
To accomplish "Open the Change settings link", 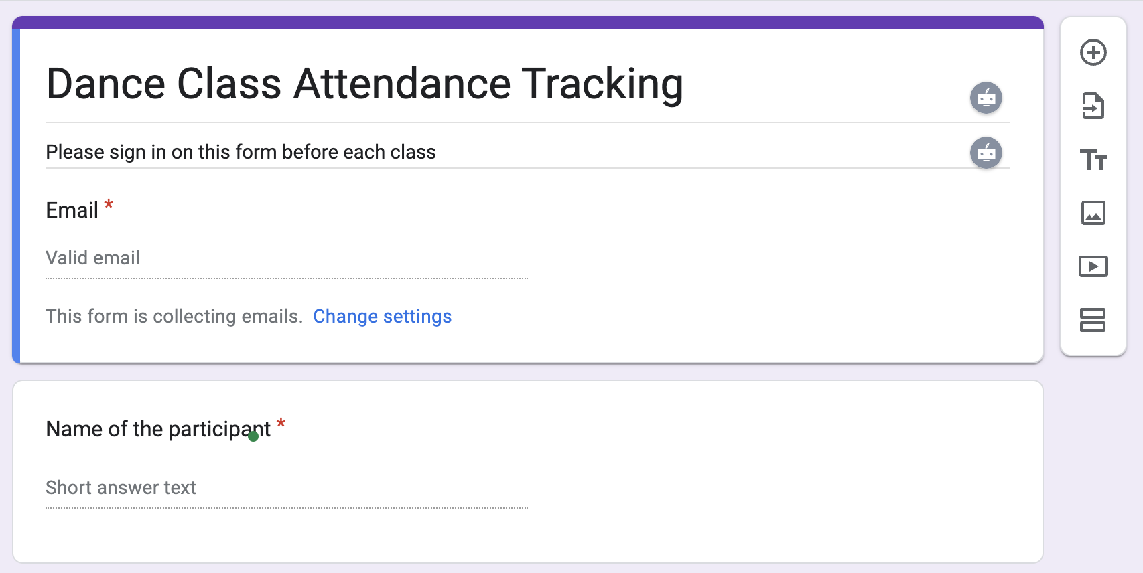I will 383,316.
